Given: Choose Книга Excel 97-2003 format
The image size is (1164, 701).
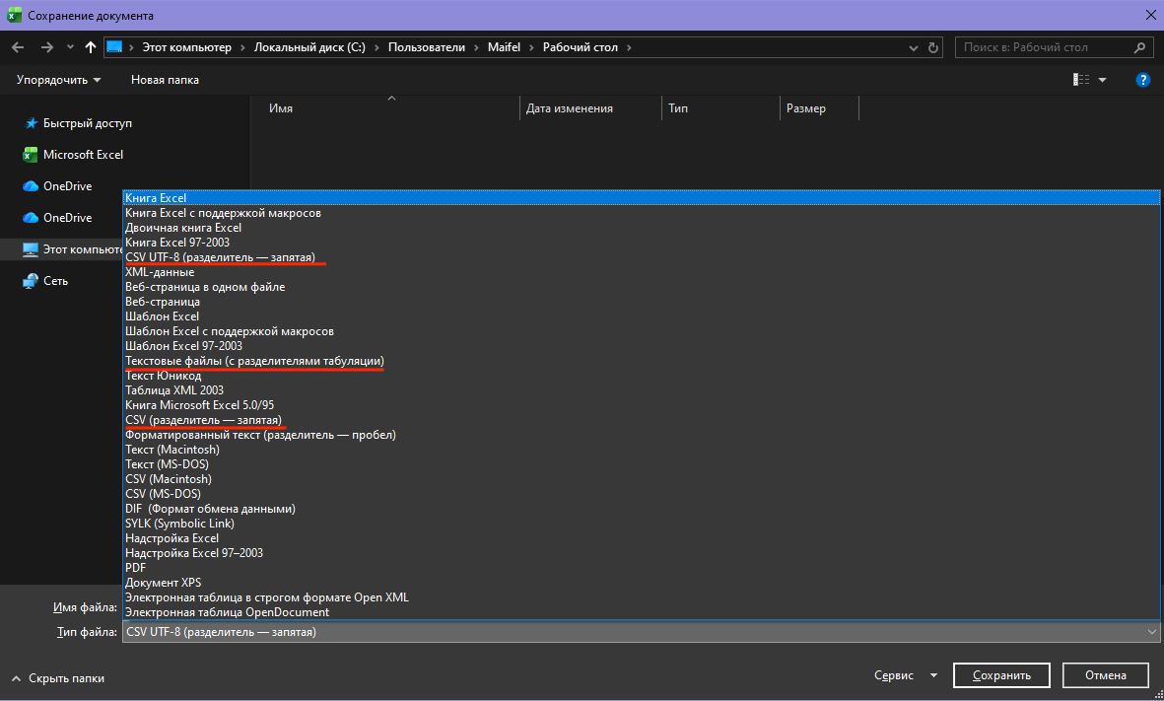Looking at the screenshot, I should 641,243.
